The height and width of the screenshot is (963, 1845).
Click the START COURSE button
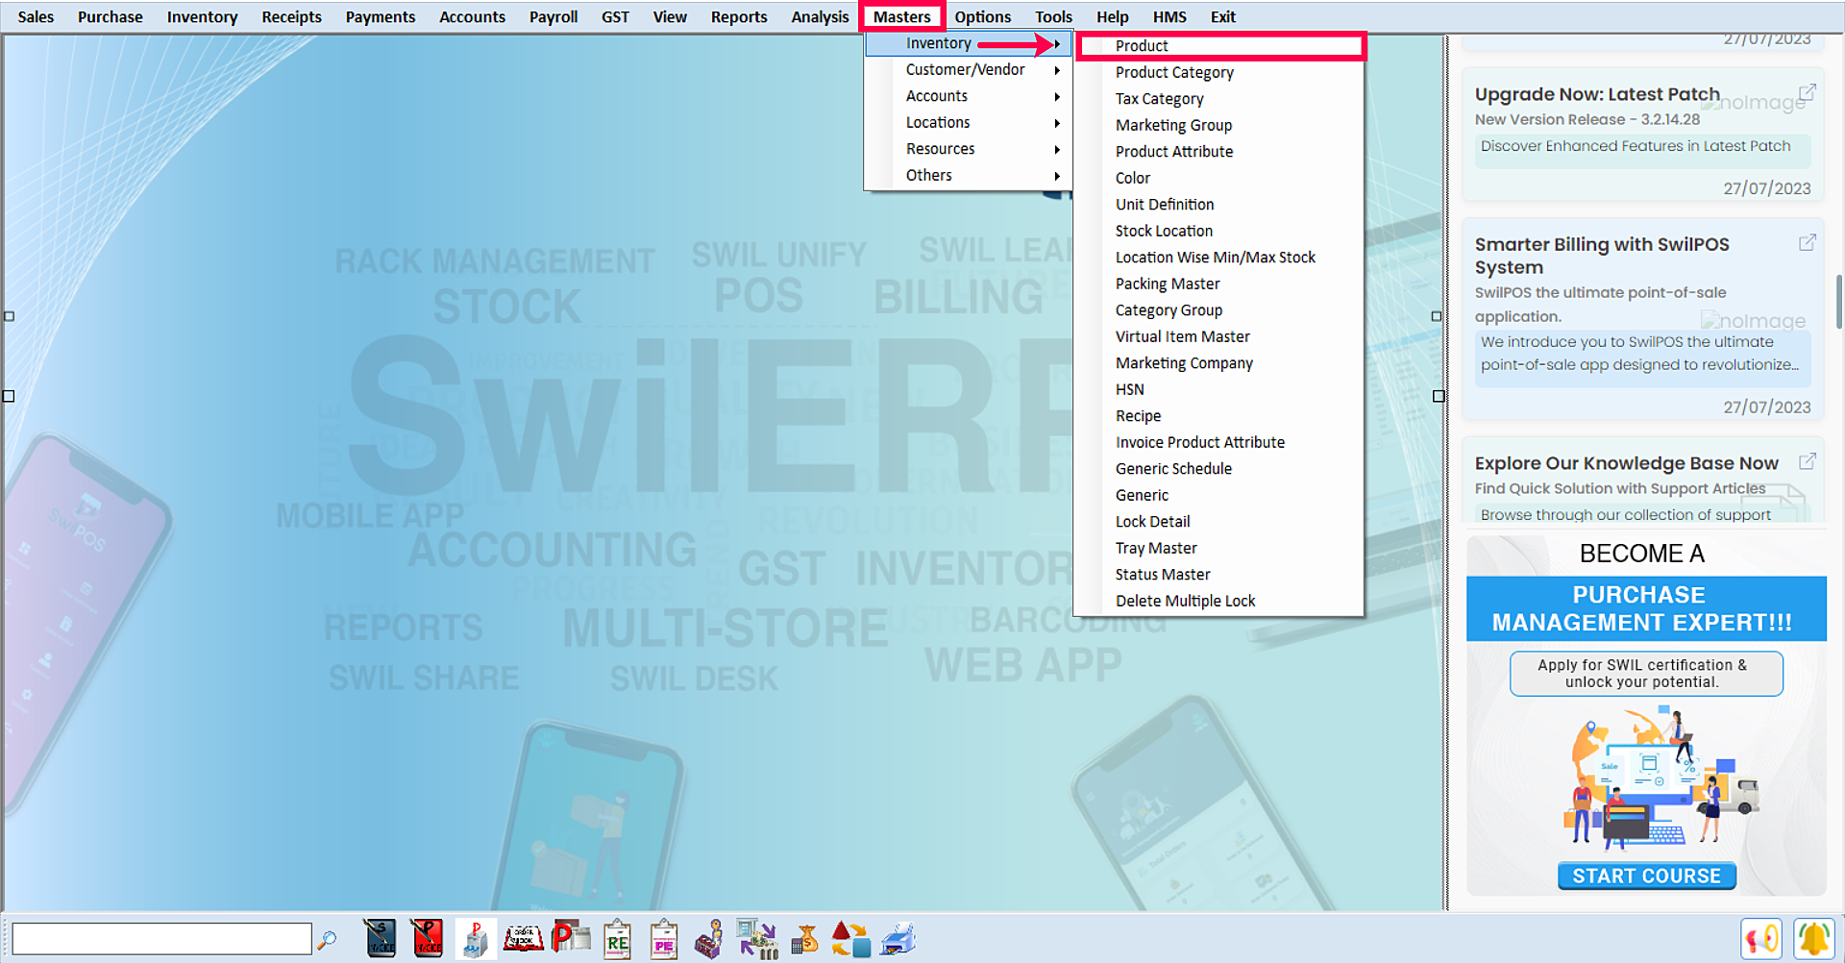1646,876
